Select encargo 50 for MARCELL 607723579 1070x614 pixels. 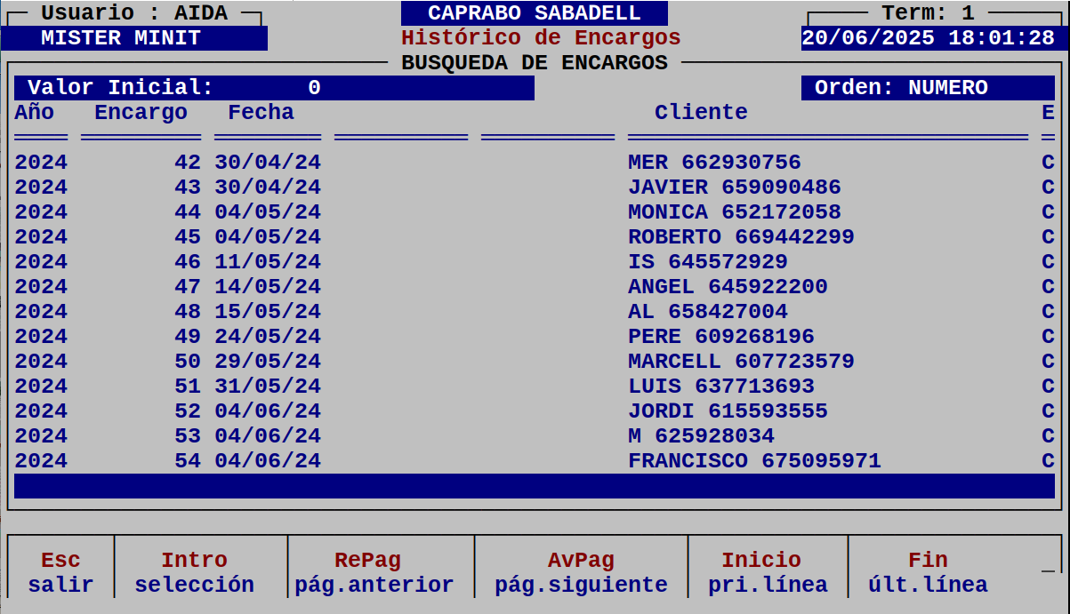tap(534, 361)
